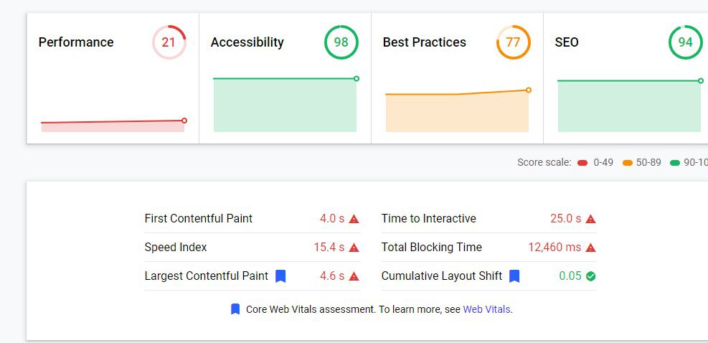Select the Accessibility category heading
Viewport: 708px width, 343px height.
pyautogui.click(x=247, y=42)
